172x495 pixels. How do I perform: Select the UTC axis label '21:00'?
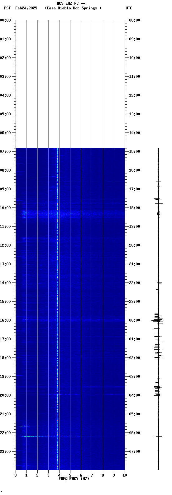[x=135, y=264]
